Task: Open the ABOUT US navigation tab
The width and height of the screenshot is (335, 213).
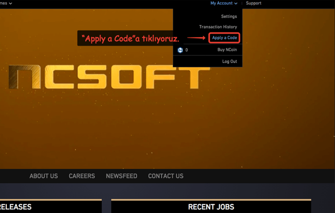Action: pos(44,176)
